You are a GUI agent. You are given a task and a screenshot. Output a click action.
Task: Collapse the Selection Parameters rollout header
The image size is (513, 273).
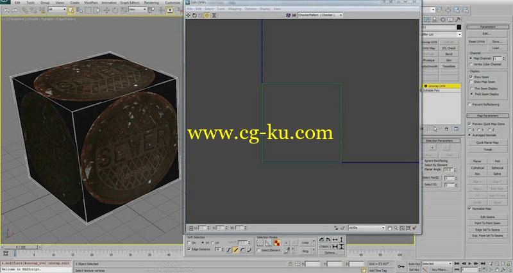439,140
